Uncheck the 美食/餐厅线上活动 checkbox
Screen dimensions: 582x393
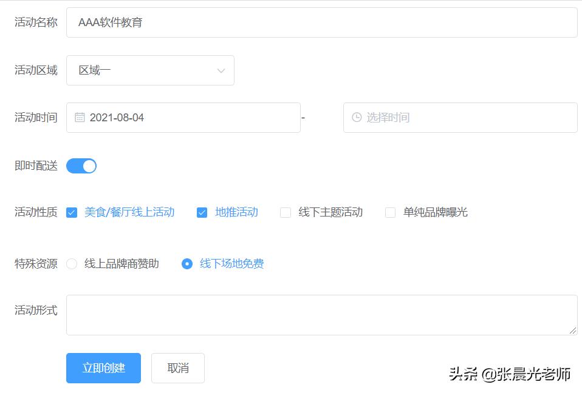tap(72, 212)
